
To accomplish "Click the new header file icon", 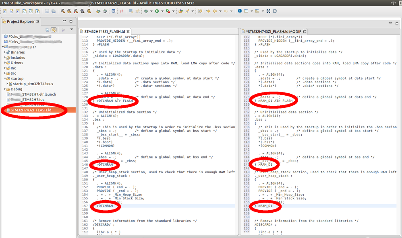I will (11, 11).
